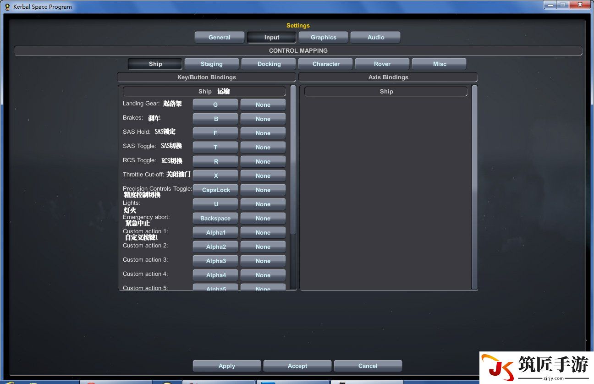The image size is (594, 384).
Task: Rebind Custom action 3 Alpha3 key
Action: [x=215, y=261]
